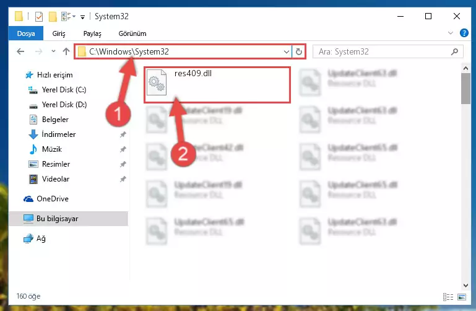476x311 pixels.
Task: Expand the address bar history dropdown
Action: [x=286, y=52]
